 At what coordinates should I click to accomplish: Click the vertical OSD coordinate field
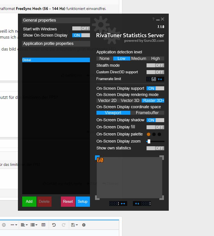(x=146, y=204)
